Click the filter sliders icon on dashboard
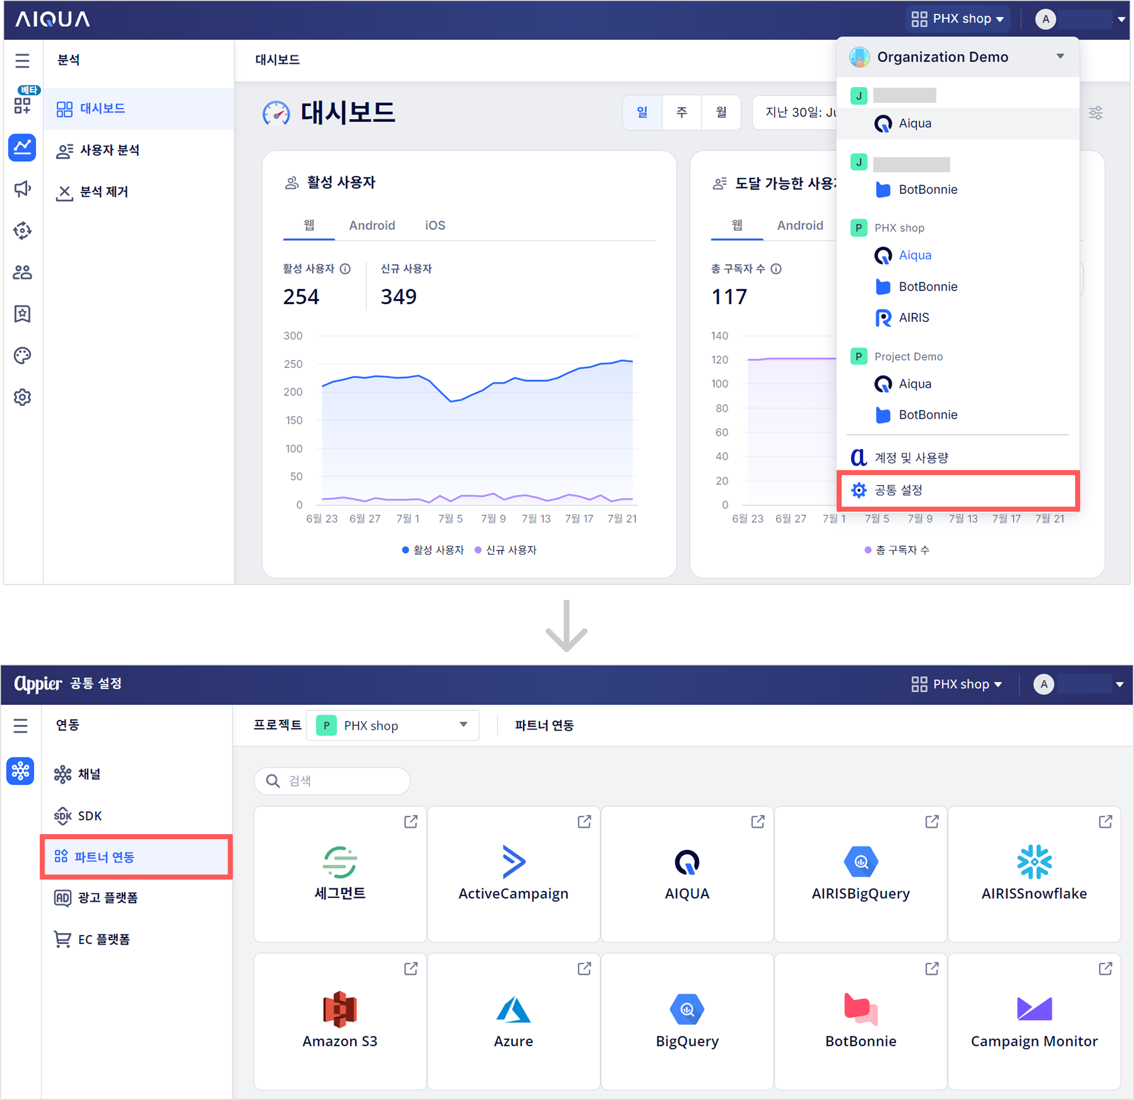This screenshot has width=1134, height=1100. [x=1095, y=112]
